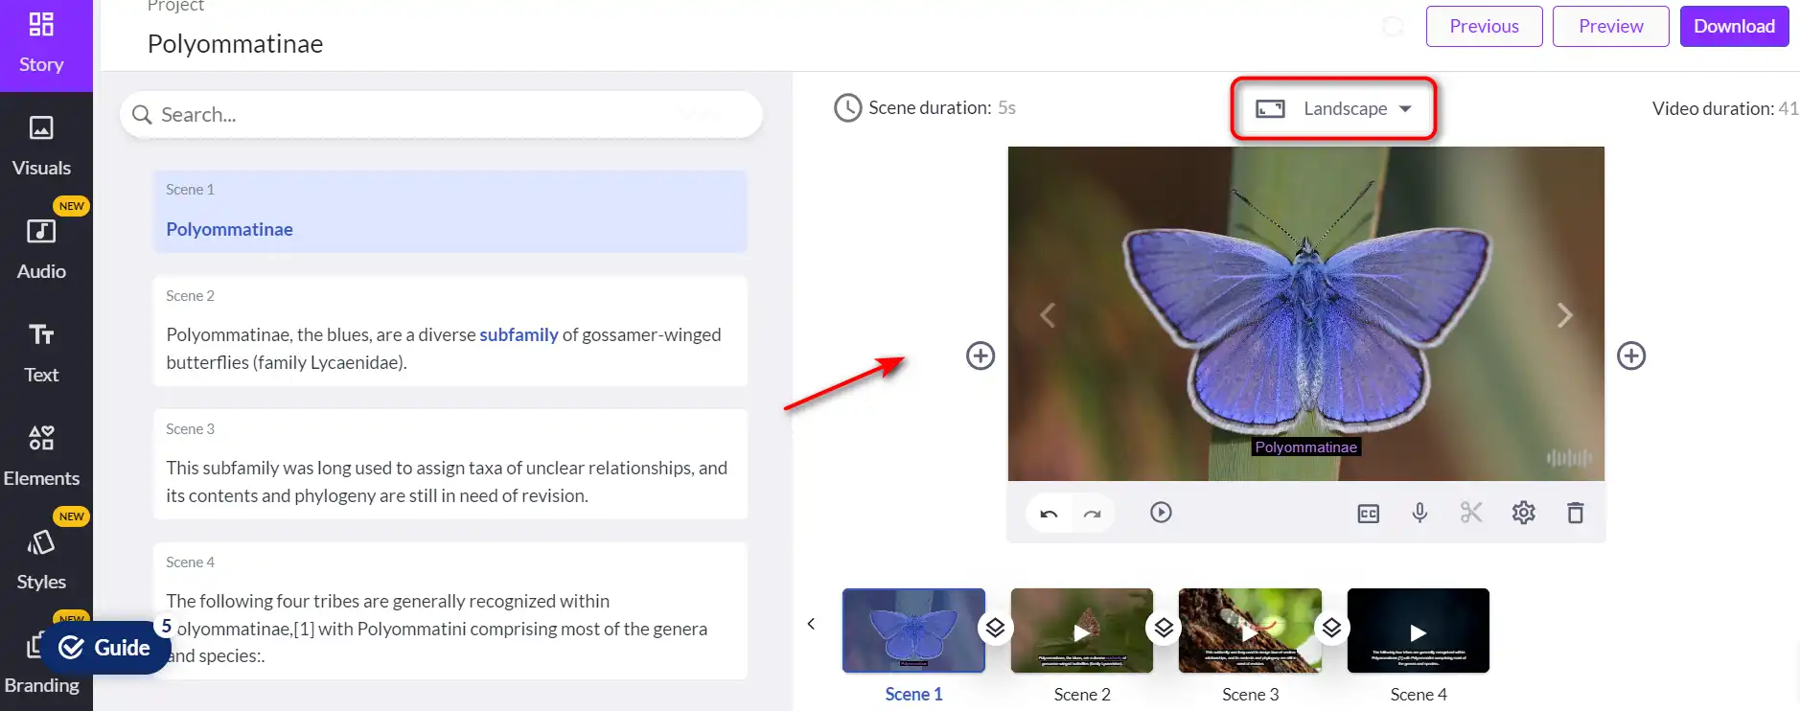
Task: Open the Visuals panel
Action: point(41,147)
